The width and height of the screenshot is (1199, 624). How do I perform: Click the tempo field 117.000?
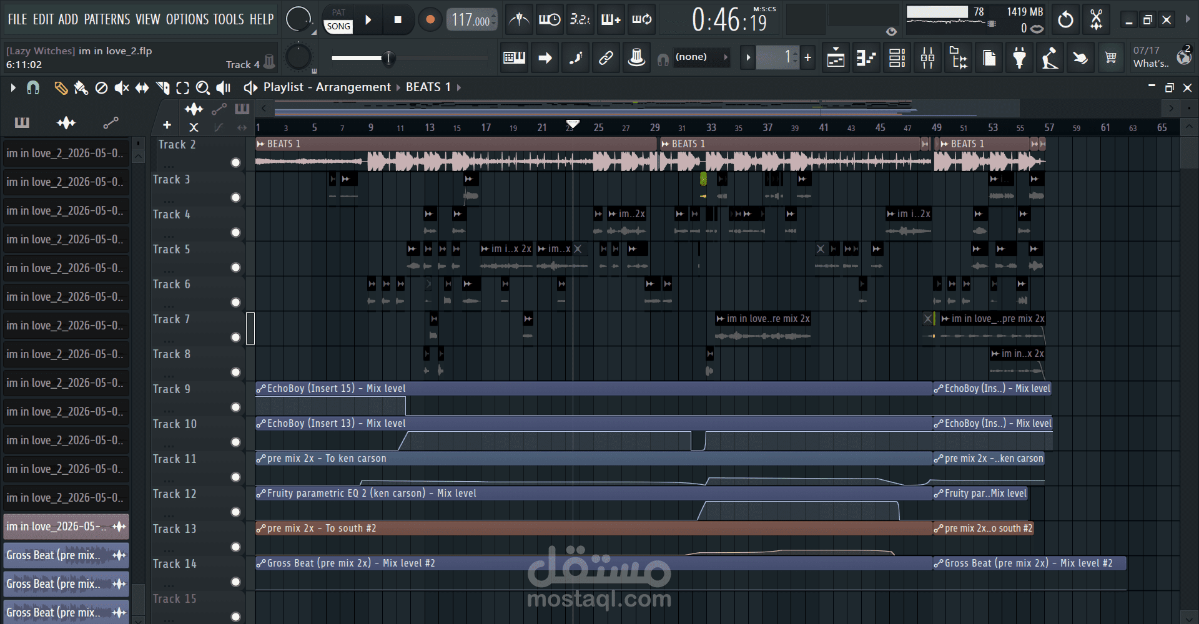pos(471,20)
